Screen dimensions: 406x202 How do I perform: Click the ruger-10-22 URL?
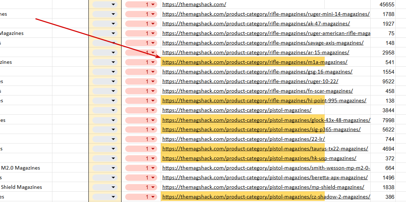click(x=250, y=81)
